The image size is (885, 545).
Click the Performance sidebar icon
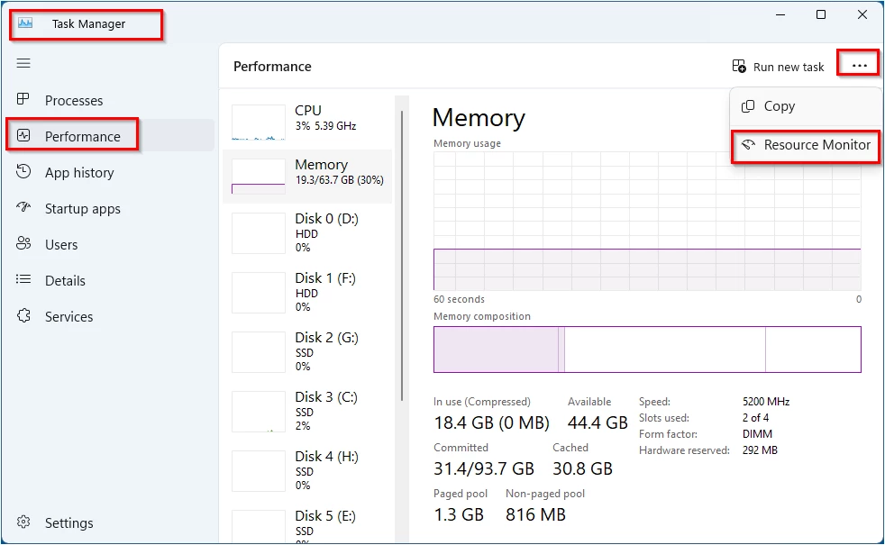(x=23, y=135)
